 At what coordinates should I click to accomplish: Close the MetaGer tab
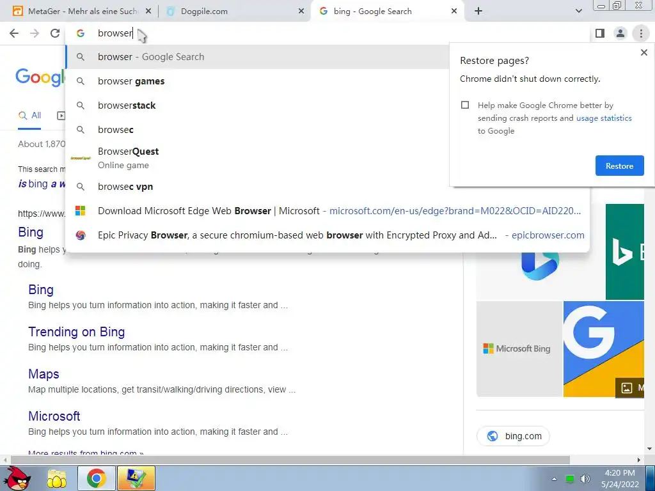pos(148,12)
